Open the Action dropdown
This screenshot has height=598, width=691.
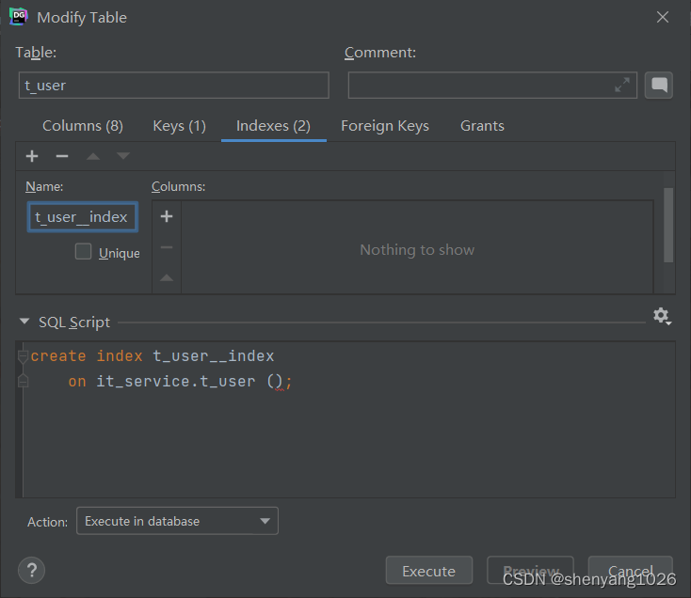pyautogui.click(x=177, y=521)
